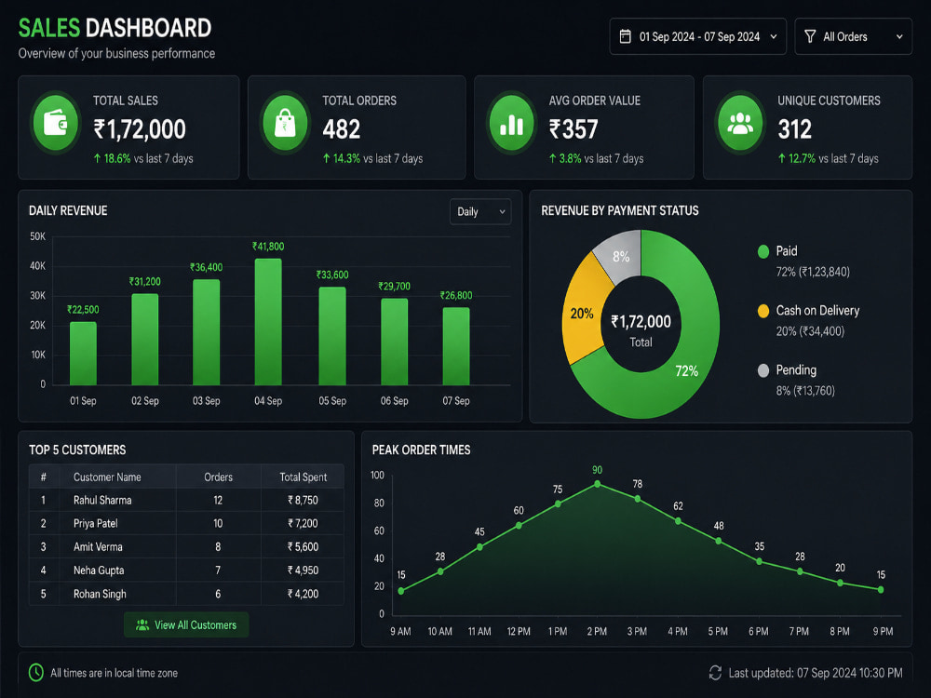931x698 pixels.
Task: Click the funnel filter icon beside All Orders
Action: [810, 37]
